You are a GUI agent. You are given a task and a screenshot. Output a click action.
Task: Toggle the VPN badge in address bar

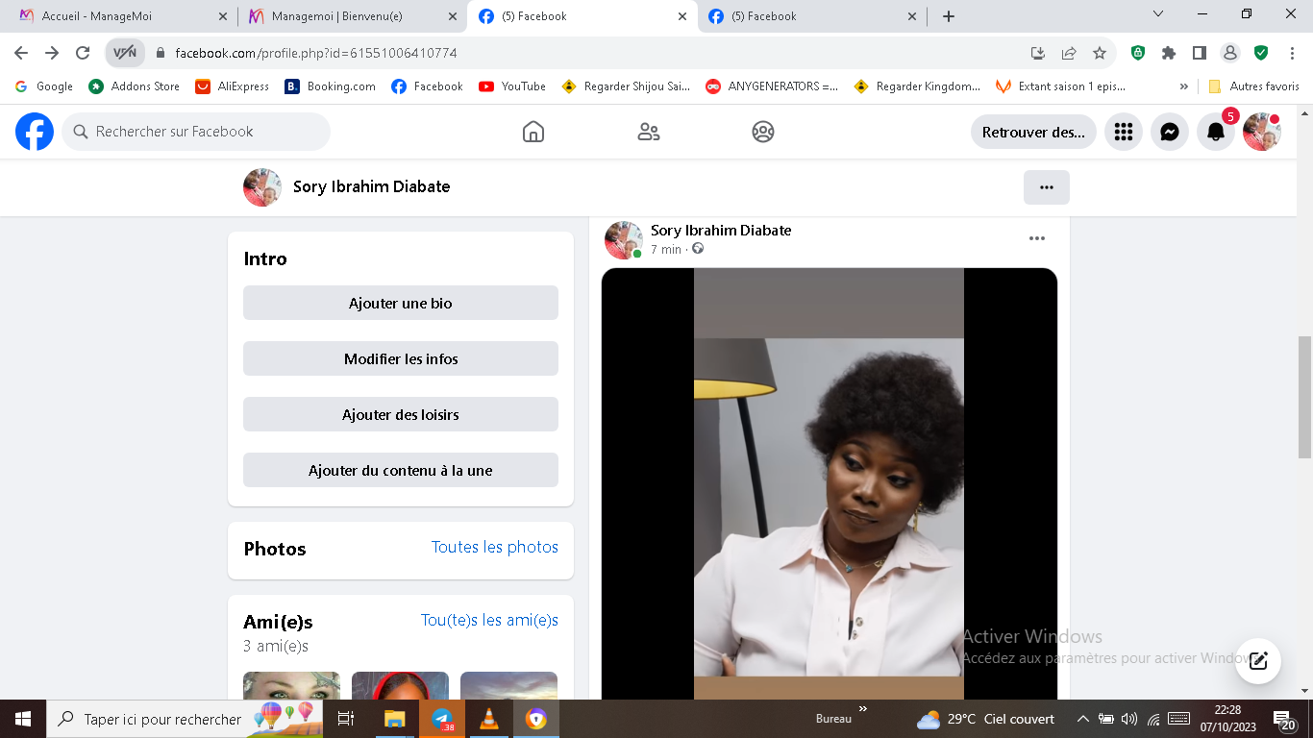click(x=125, y=53)
